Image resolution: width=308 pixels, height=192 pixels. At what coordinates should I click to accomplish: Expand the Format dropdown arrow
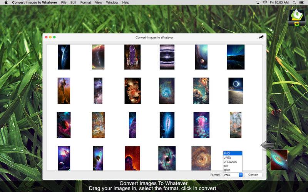click(241, 175)
